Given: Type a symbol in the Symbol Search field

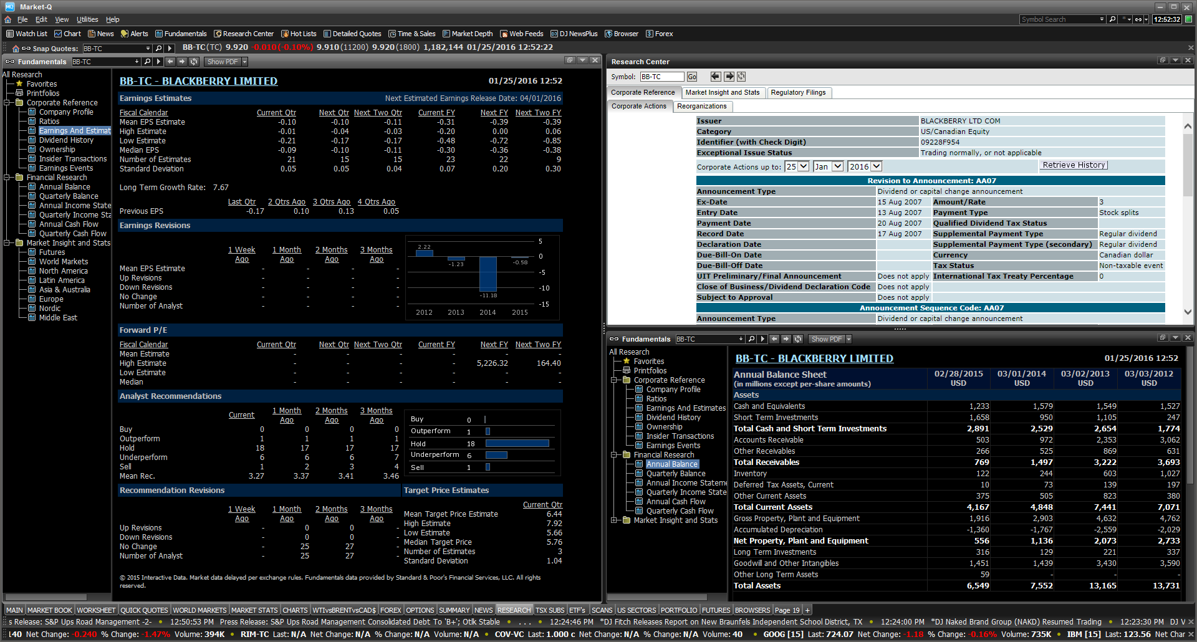Looking at the screenshot, I should pyautogui.click(x=1060, y=19).
